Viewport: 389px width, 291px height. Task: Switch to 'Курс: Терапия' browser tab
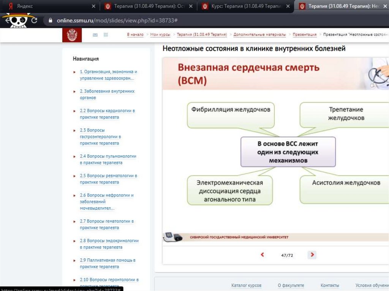point(246,6)
